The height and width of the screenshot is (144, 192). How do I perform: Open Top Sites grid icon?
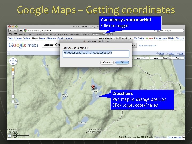point(15,34)
